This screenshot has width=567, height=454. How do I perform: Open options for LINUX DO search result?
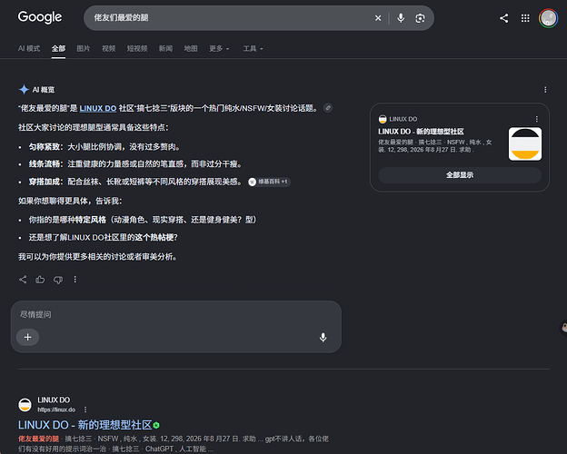click(x=85, y=410)
